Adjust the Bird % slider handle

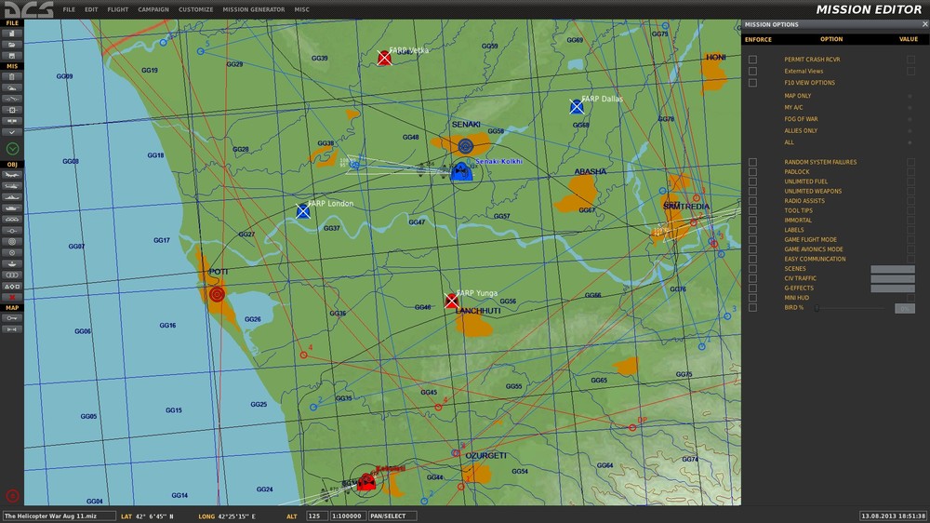[817, 308]
